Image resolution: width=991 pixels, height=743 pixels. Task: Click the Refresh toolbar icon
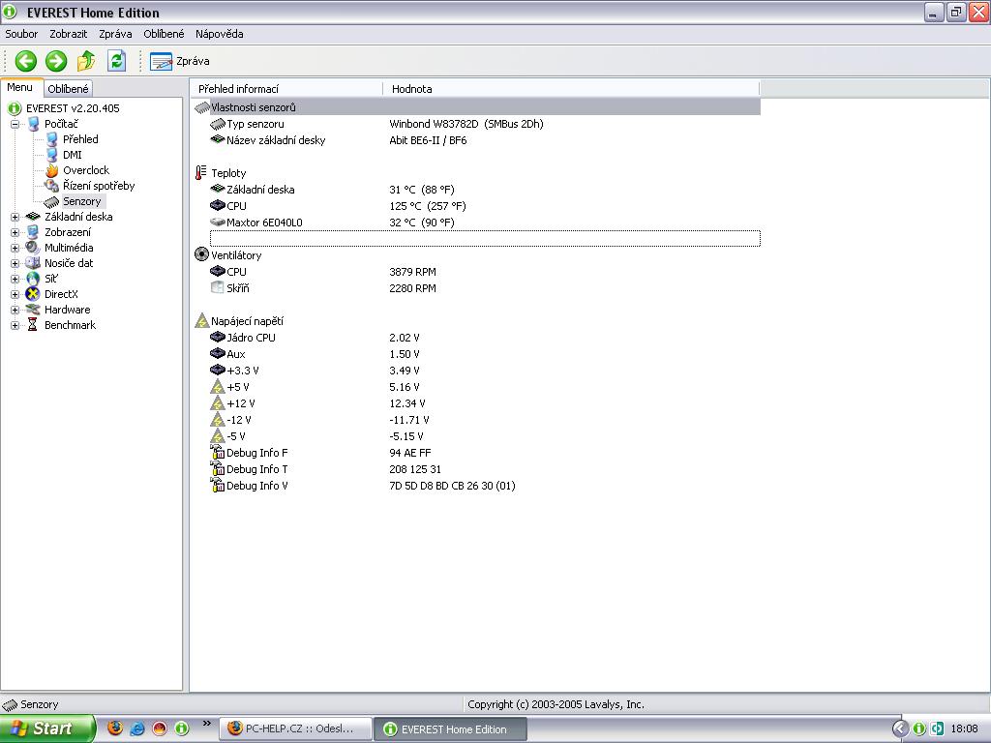pyautogui.click(x=116, y=61)
